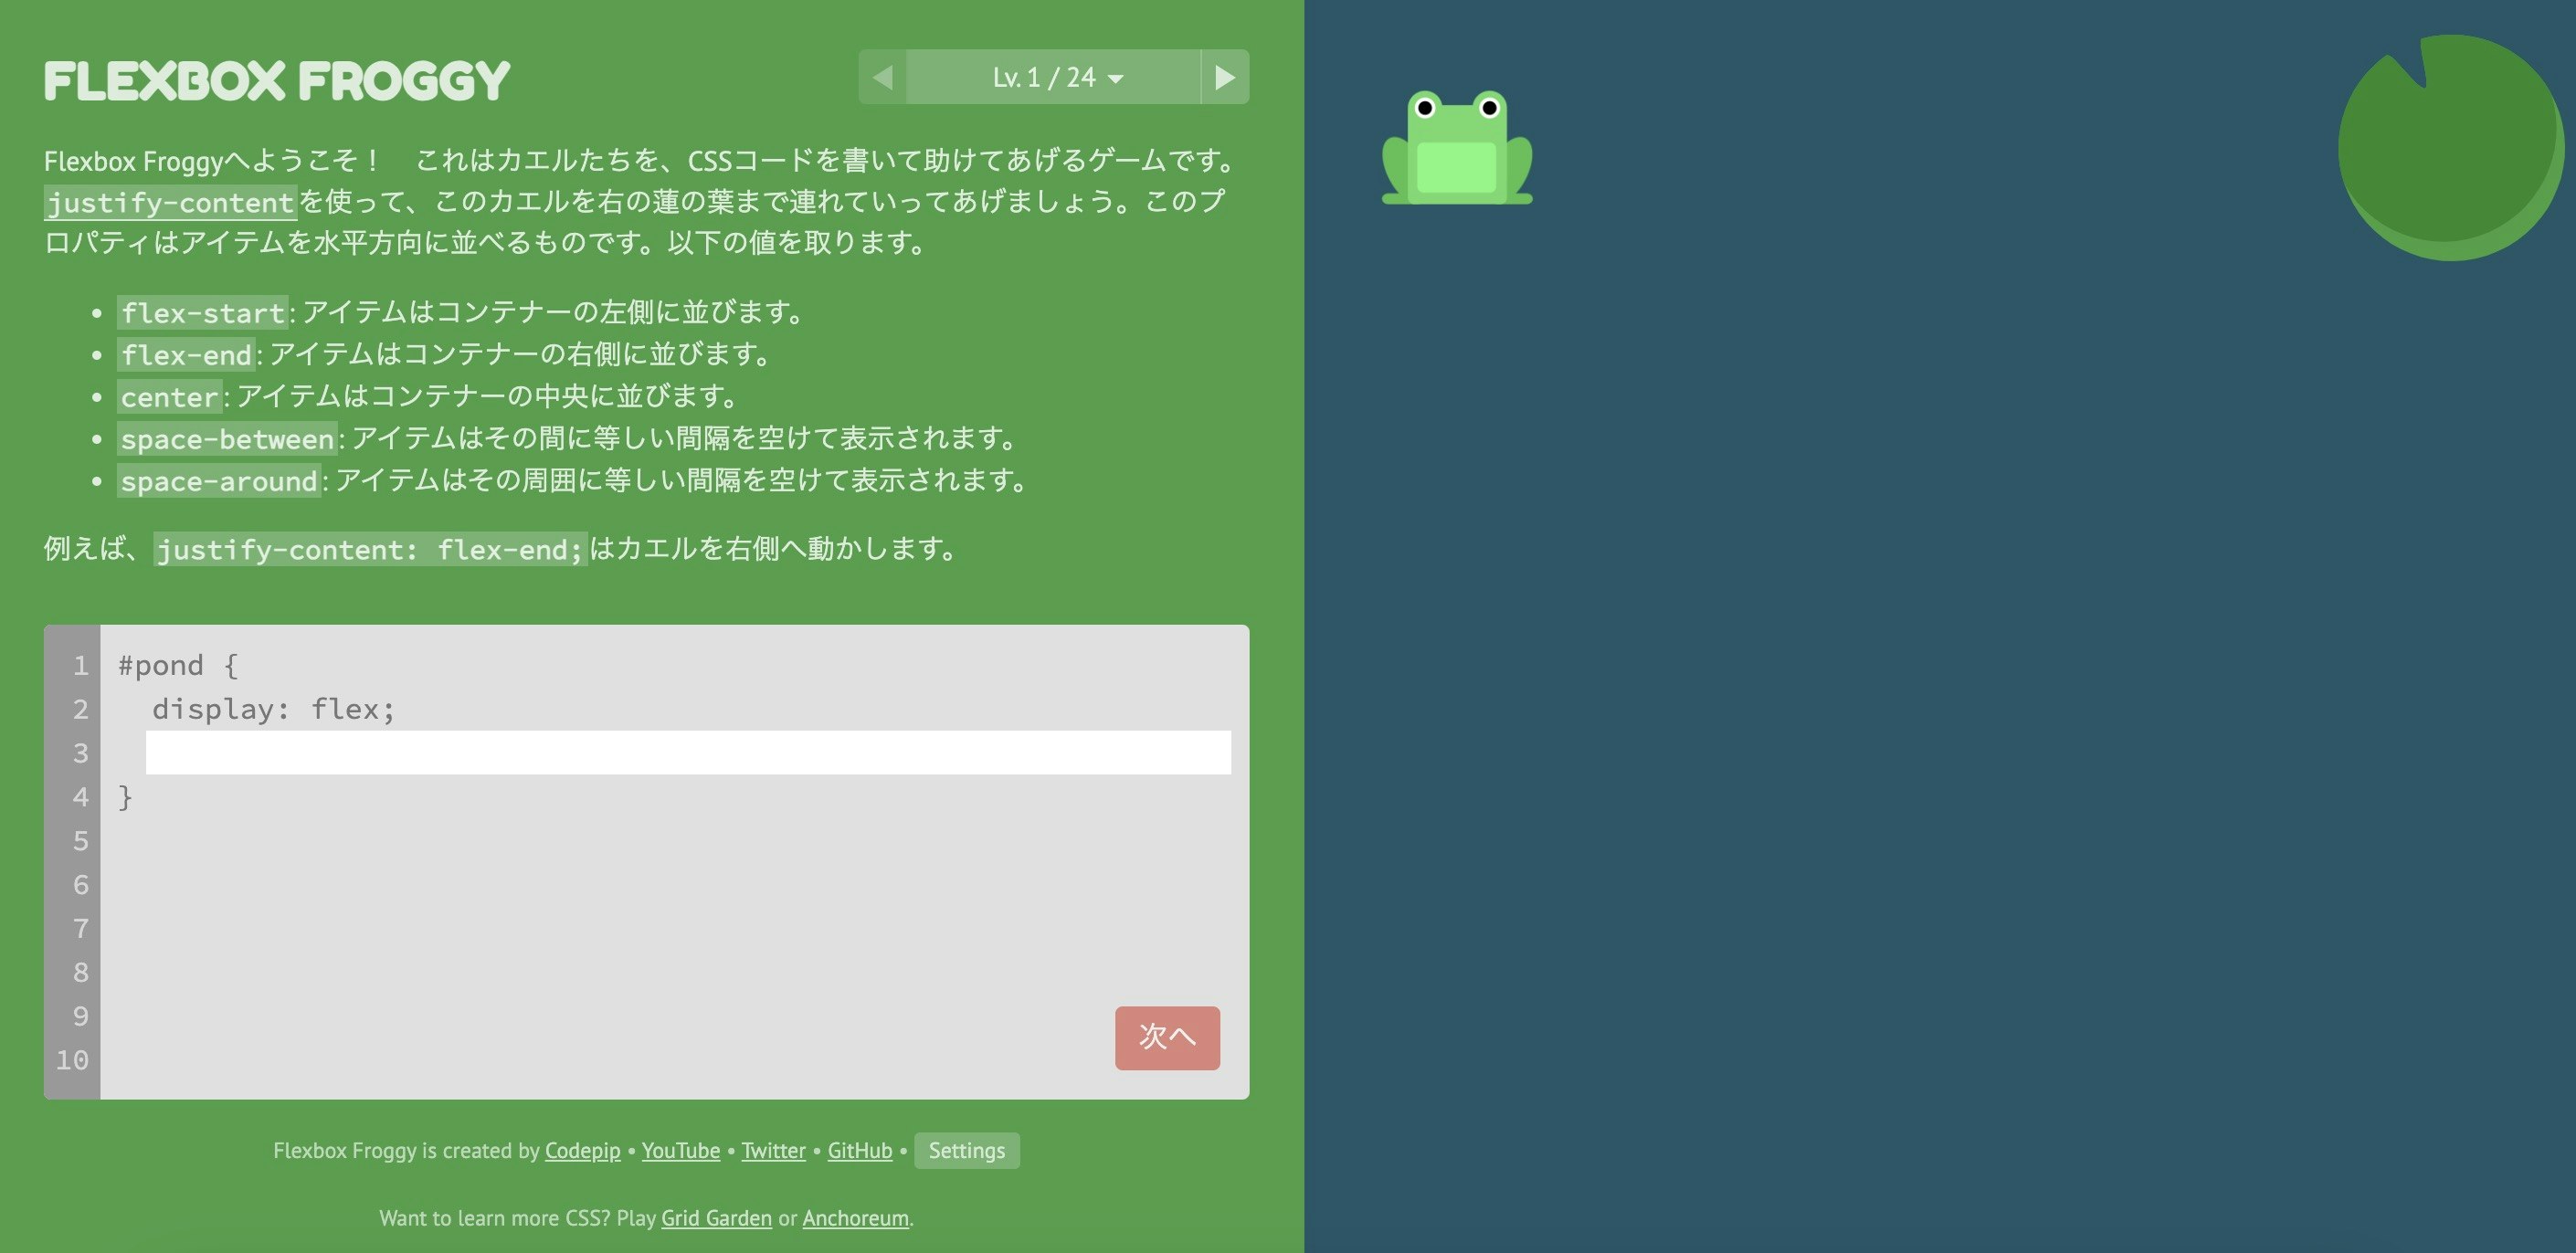Click the space-between code example
Image resolution: width=2576 pixels, height=1253 pixels.
click(226, 438)
